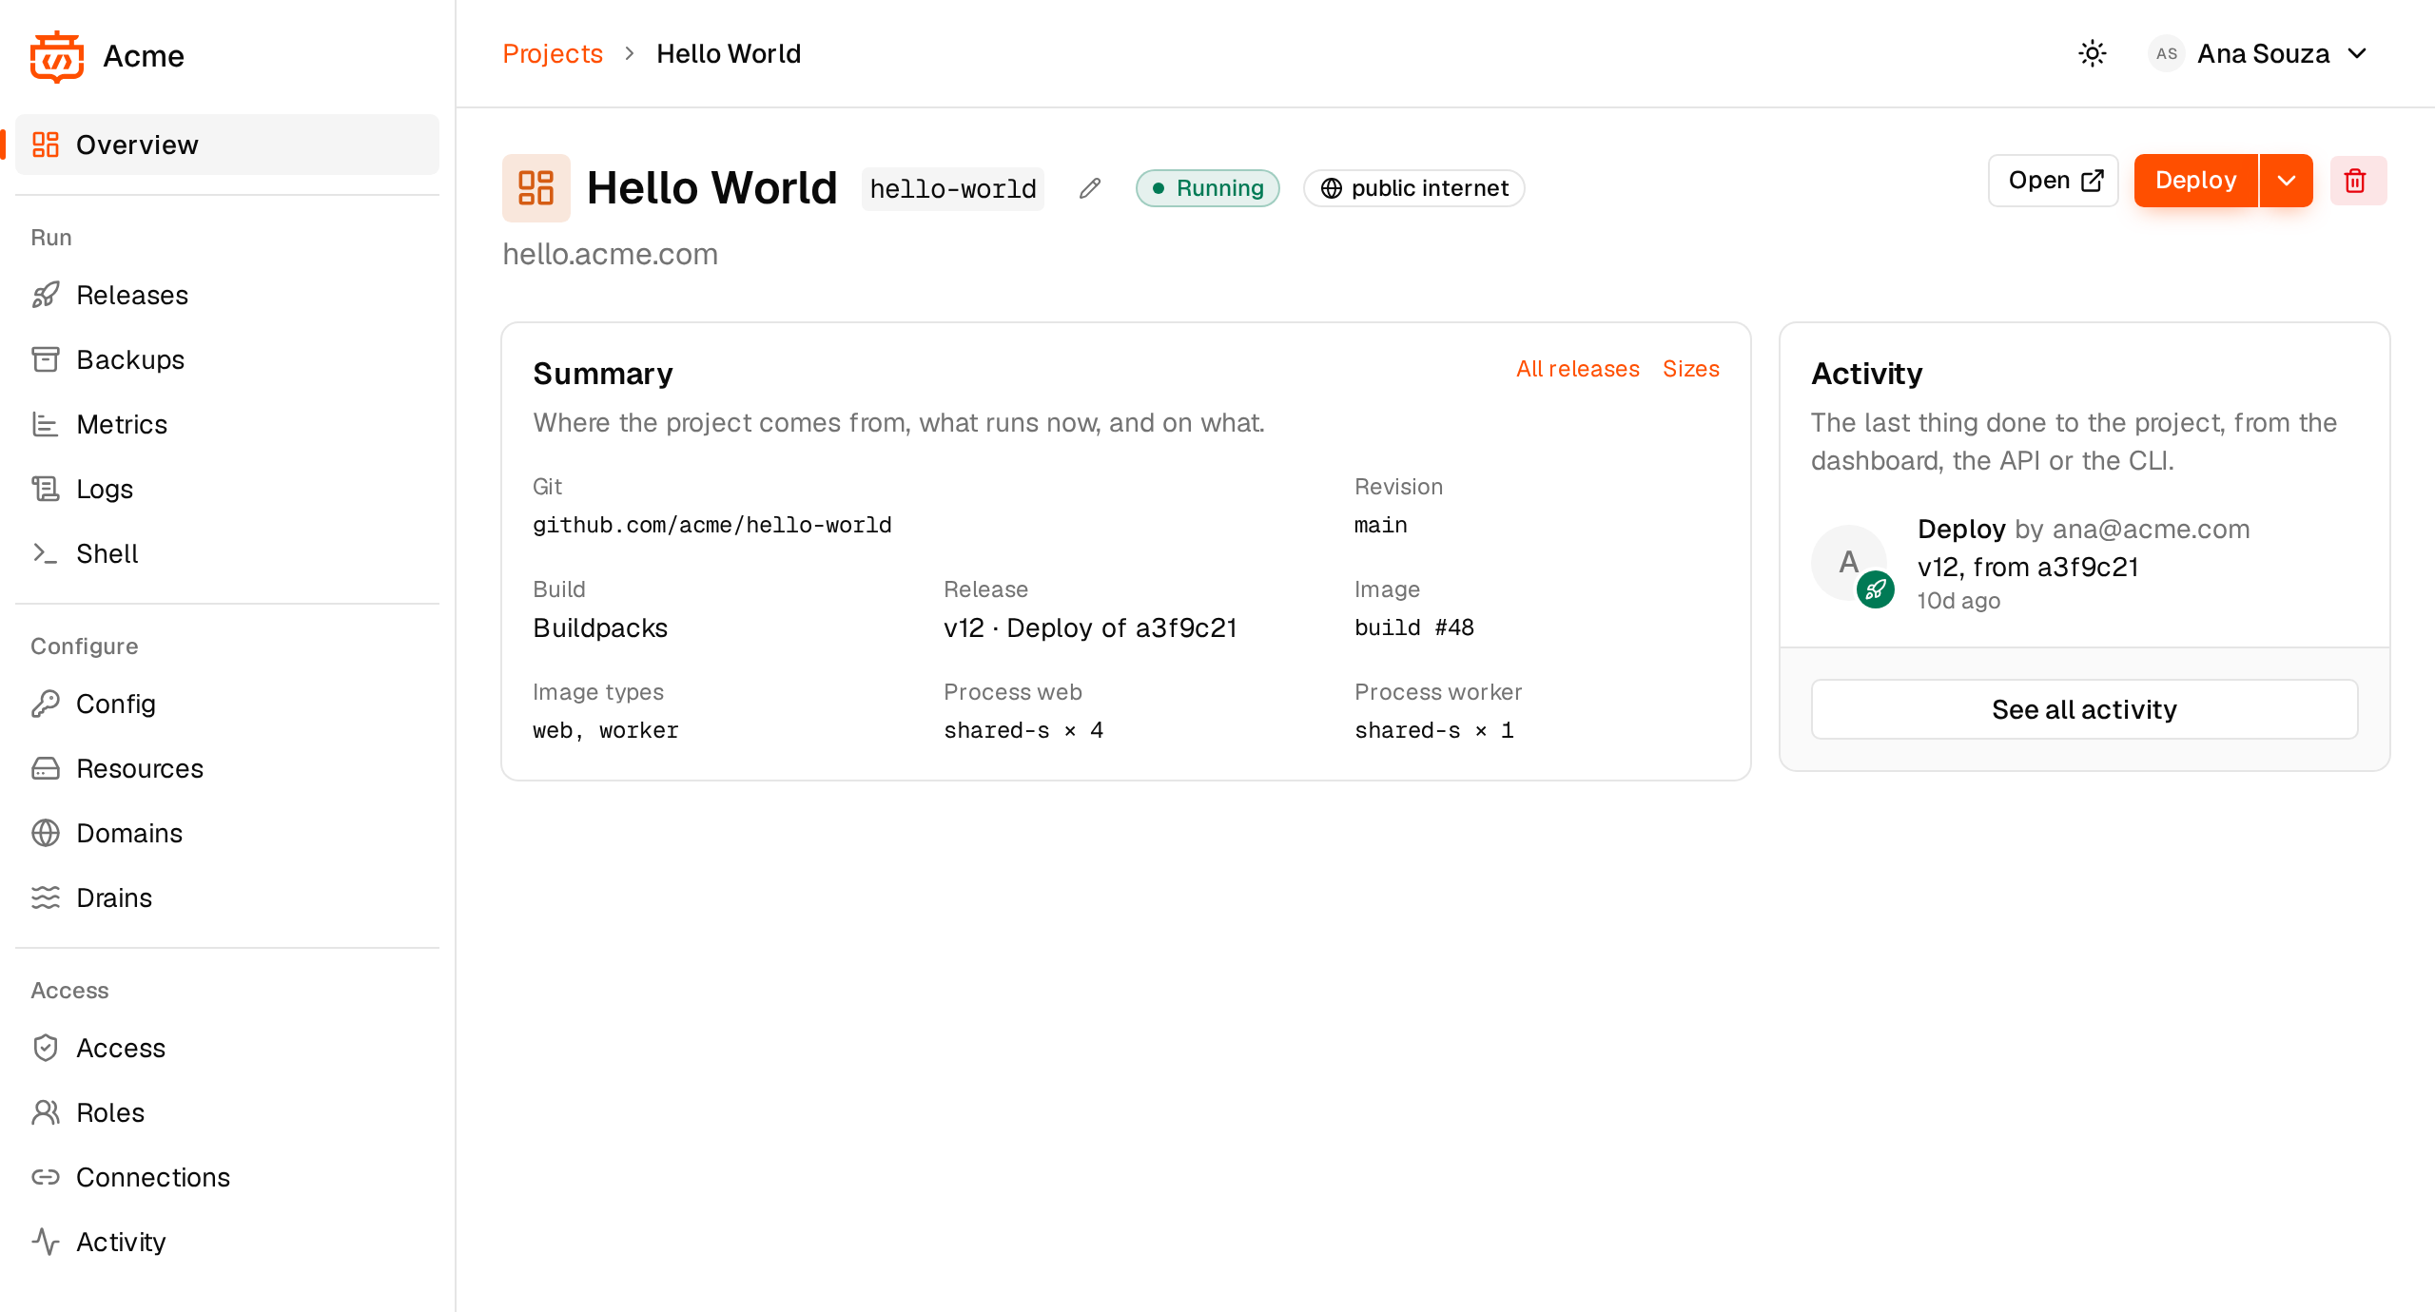
Task: Click the Overview grid icon in sidebar
Action: pyautogui.click(x=46, y=145)
